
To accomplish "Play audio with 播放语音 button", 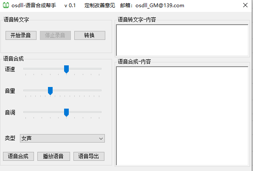I will (53, 156).
